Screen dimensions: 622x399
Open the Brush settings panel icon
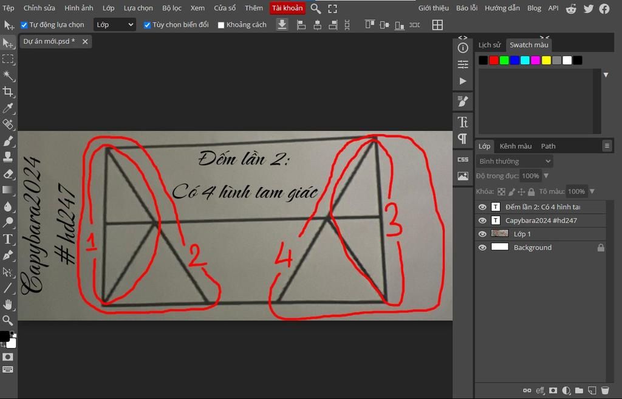(462, 101)
